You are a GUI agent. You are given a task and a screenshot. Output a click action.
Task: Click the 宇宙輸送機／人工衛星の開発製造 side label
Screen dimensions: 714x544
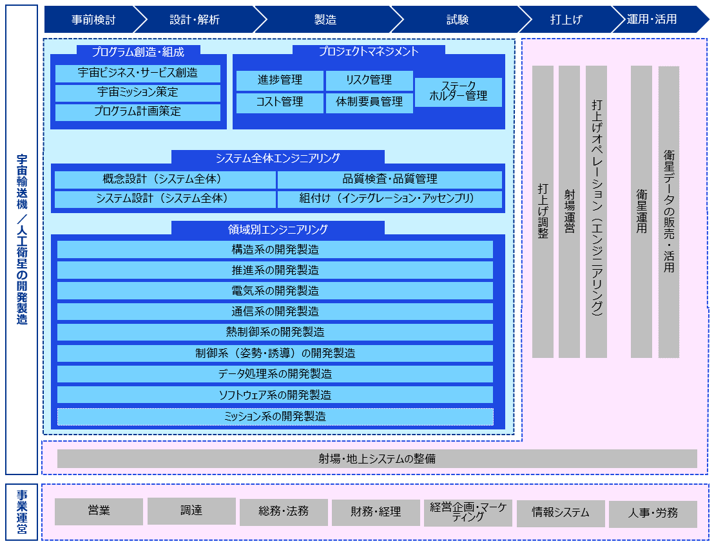click(21, 239)
